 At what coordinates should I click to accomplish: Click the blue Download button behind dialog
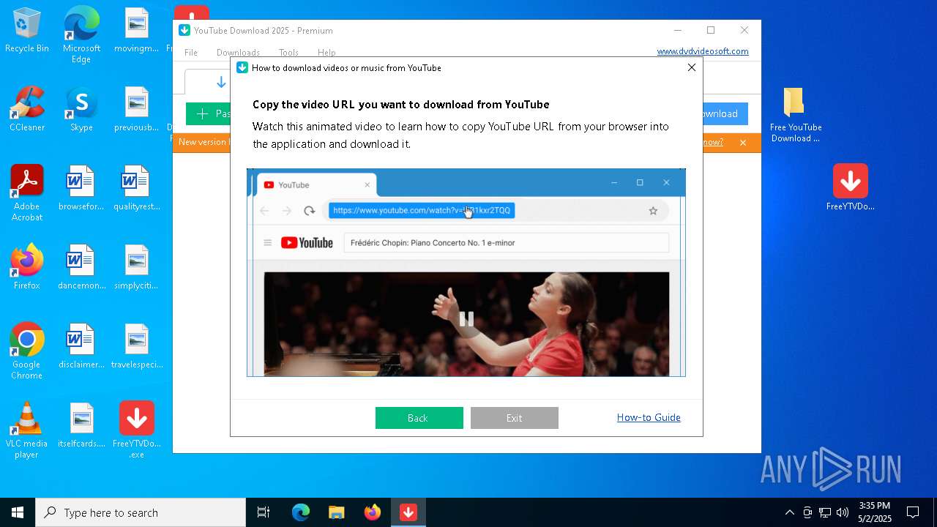(x=725, y=113)
